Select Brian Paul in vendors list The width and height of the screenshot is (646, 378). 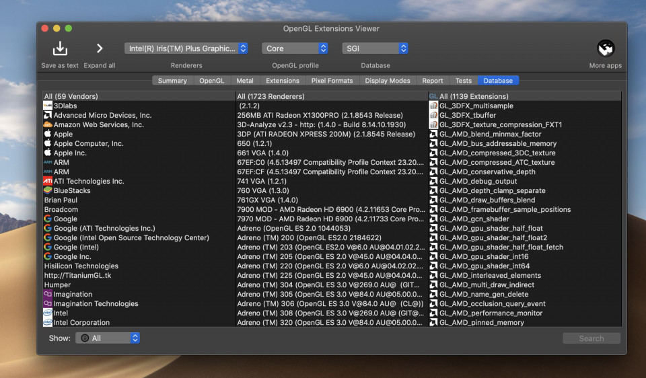pos(139,200)
